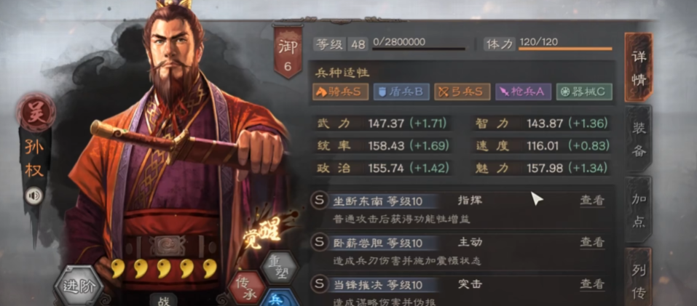This screenshot has width=697, height=306.
Task: Mute Sun Quan's voice speaker icon
Action: [x=34, y=196]
